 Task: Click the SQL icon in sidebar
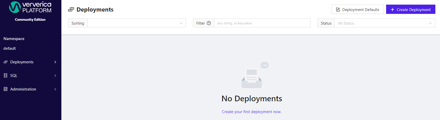(5, 76)
